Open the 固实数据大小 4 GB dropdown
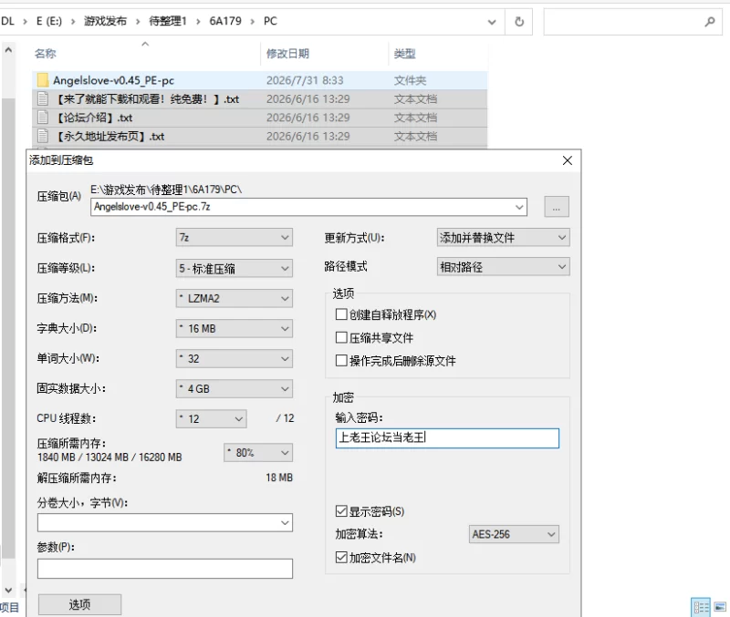Screen dimensions: 730x617 tap(235, 389)
